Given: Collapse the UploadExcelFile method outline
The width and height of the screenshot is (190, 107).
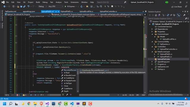Looking at the screenshot, I should click(16, 25).
